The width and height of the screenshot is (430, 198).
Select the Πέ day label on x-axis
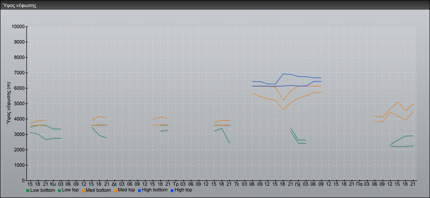[298, 184]
